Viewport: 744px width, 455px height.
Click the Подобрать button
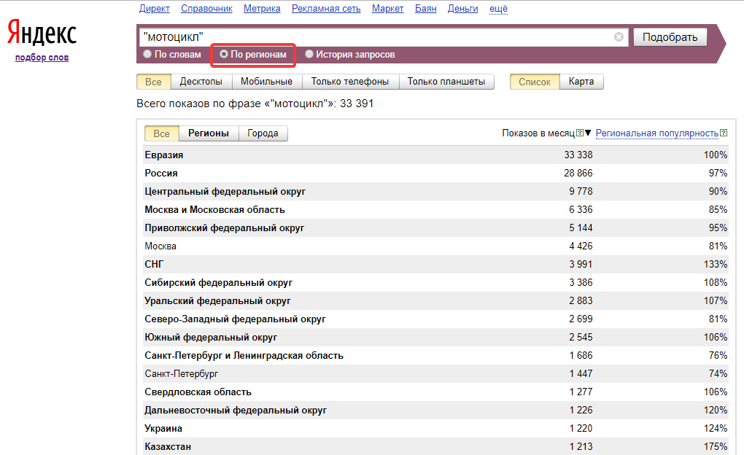[x=670, y=37]
